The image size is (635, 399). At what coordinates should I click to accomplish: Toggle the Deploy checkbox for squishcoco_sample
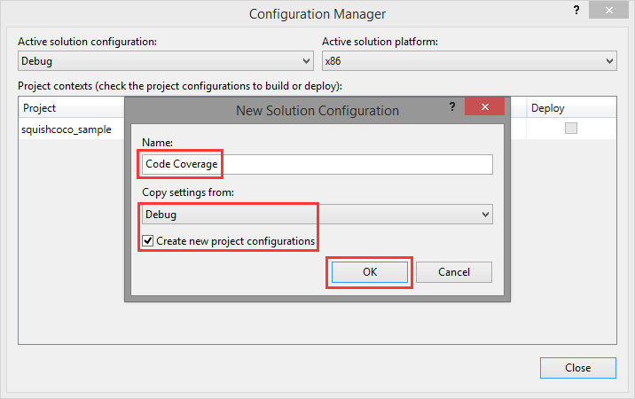(571, 129)
